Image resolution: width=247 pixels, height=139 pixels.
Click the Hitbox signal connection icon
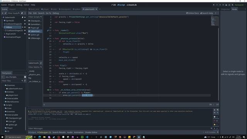[x=22, y=27]
